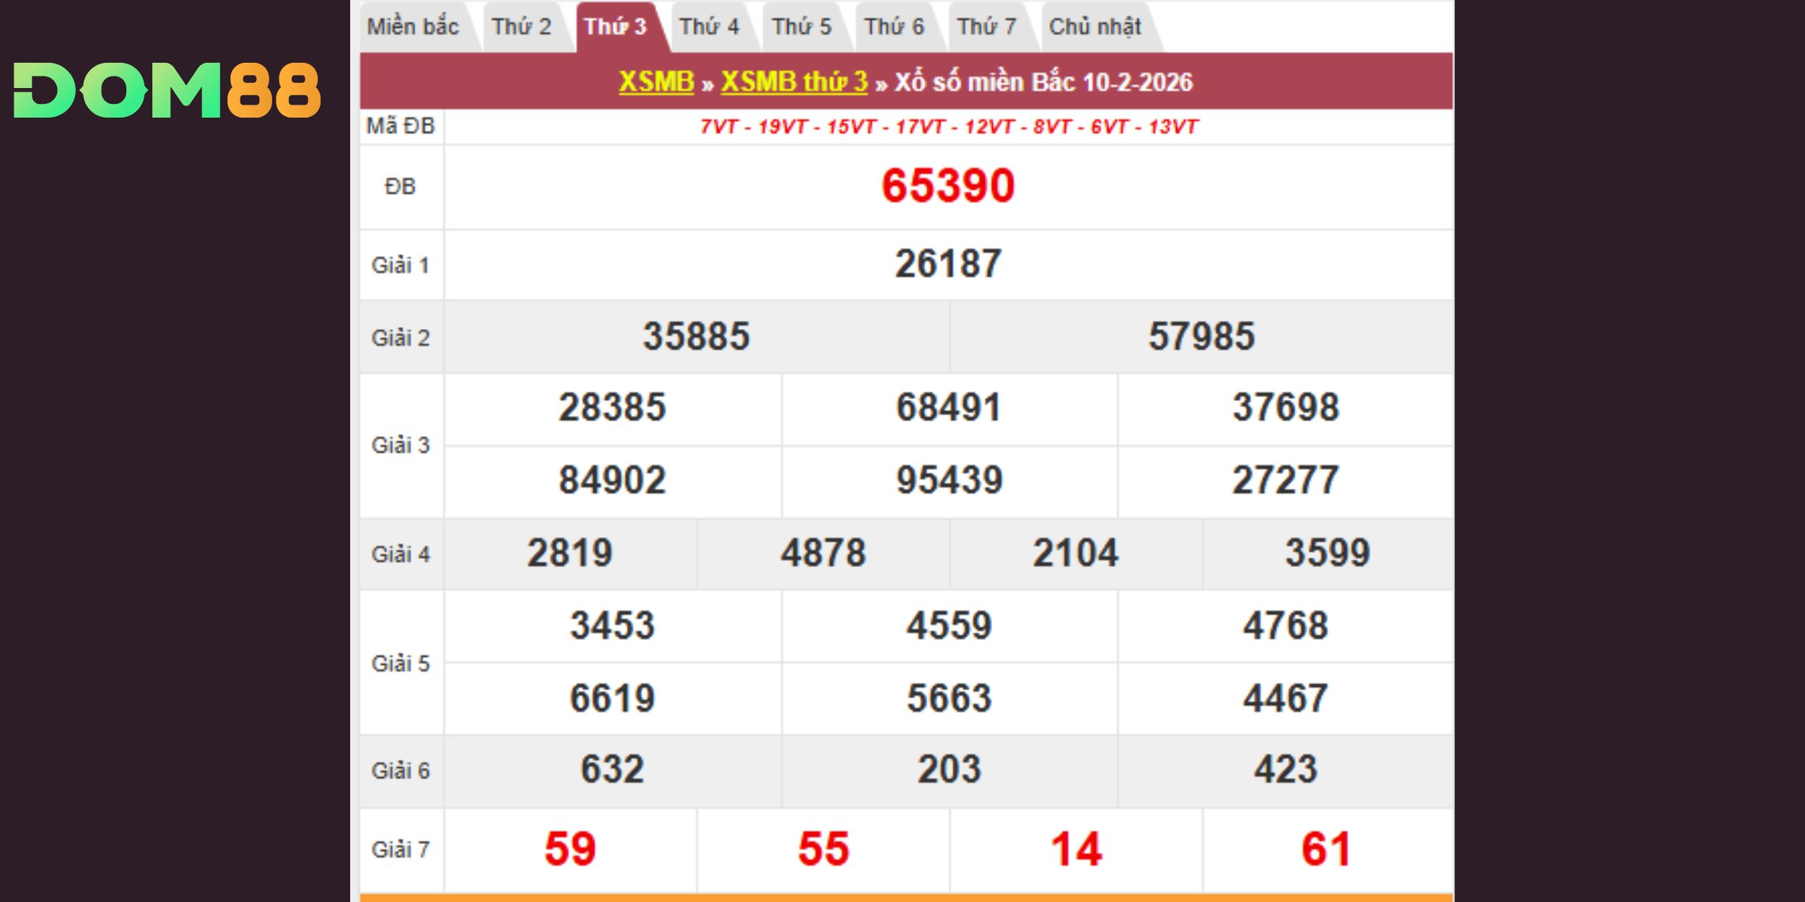Open the Thứ 5 tab
1805x902 pixels.
tap(801, 27)
